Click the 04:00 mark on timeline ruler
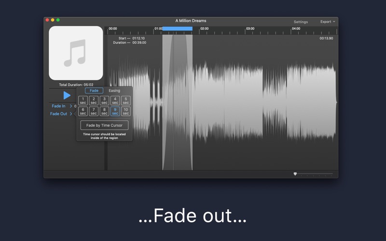The height and width of the screenshot is (241, 386). tap(296, 28)
